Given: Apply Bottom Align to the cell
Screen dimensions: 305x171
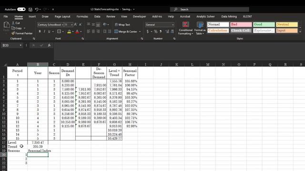Looking at the screenshot, I should point(98,24).
